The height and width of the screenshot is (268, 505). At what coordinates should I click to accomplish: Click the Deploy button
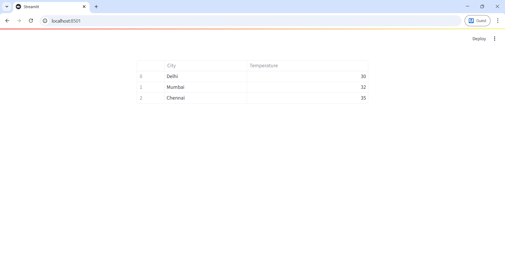click(479, 39)
